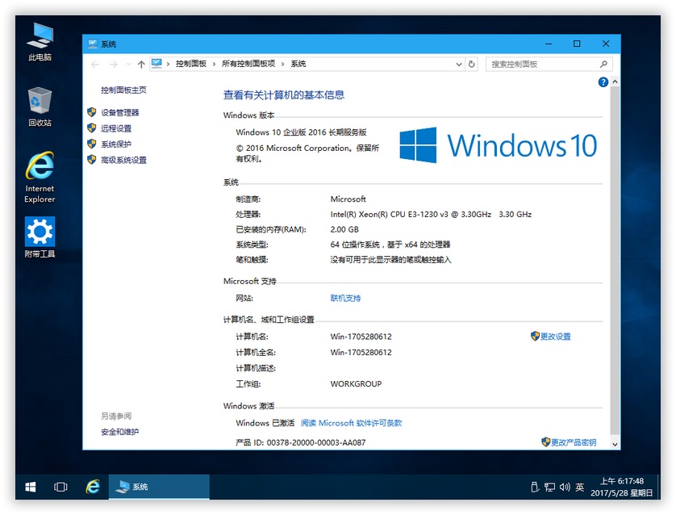Maximize the 系统 window
This screenshot has height=515, width=676.
tap(577, 44)
